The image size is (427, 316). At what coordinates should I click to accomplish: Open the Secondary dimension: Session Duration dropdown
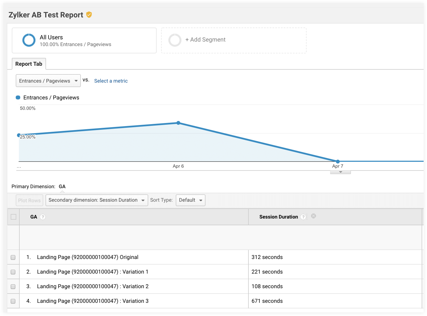coord(97,200)
